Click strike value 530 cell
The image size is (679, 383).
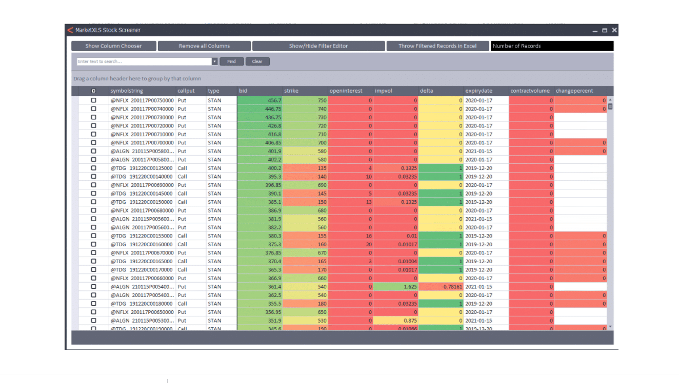point(305,321)
